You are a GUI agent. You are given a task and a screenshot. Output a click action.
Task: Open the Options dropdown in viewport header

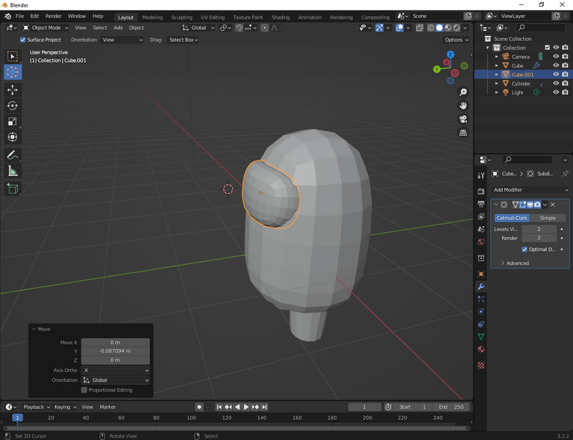[457, 40]
